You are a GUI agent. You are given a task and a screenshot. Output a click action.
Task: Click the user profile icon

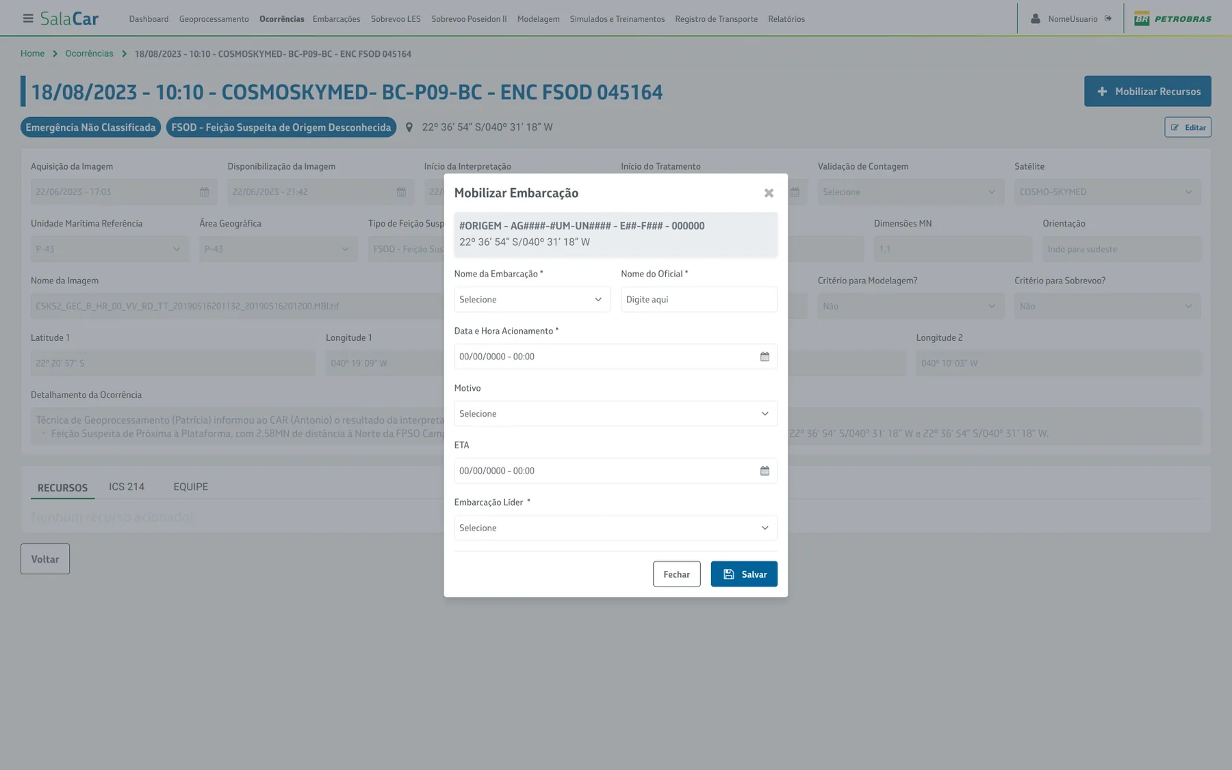[x=1036, y=18]
